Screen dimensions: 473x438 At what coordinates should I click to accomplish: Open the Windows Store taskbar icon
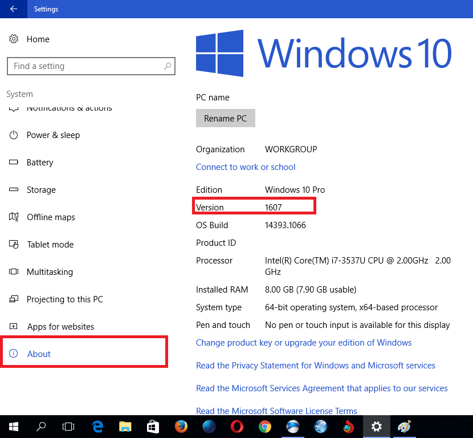[153, 427]
